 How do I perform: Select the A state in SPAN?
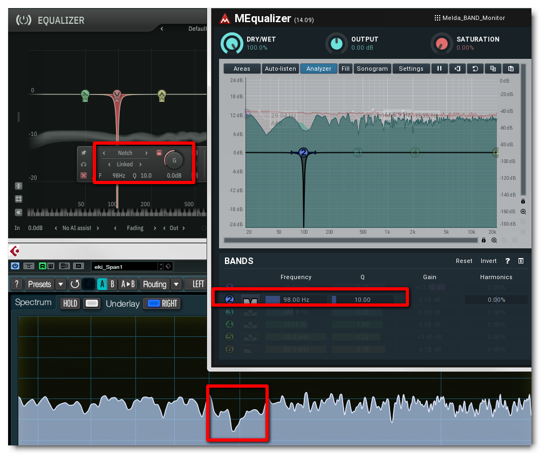[x=102, y=285]
